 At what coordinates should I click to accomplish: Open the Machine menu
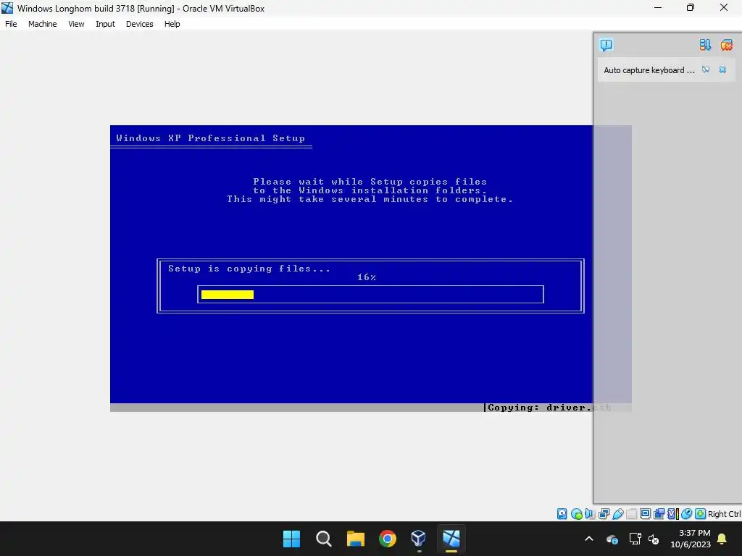click(x=42, y=24)
